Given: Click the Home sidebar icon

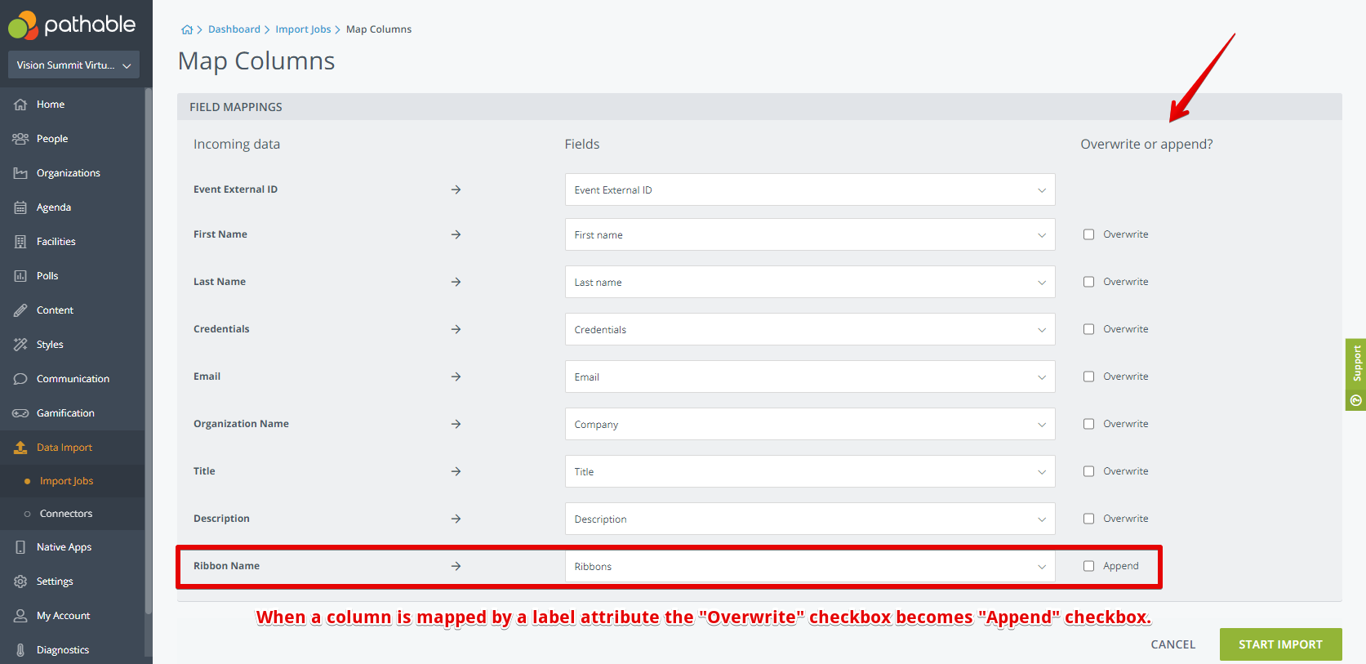Looking at the screenshot, I should 20,105.
